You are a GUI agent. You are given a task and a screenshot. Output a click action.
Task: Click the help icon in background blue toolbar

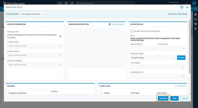195,9
